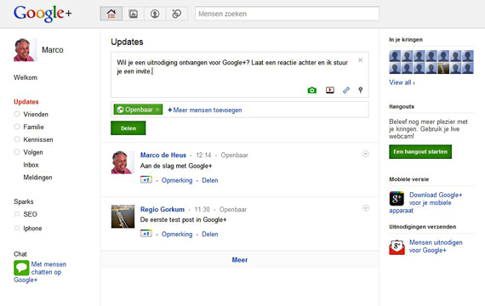The image size is (485, 306).
Task: Add location with the pin icon
Action: [x=361, y=90]
